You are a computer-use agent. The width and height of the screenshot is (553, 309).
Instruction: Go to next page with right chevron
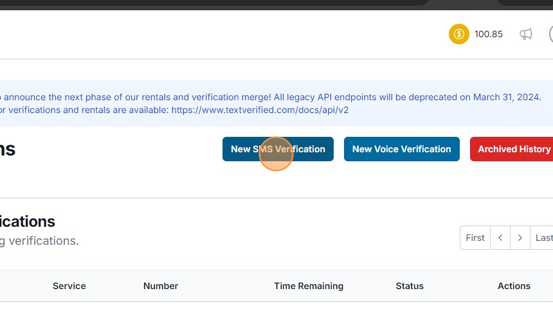click(x=520, y=238)
